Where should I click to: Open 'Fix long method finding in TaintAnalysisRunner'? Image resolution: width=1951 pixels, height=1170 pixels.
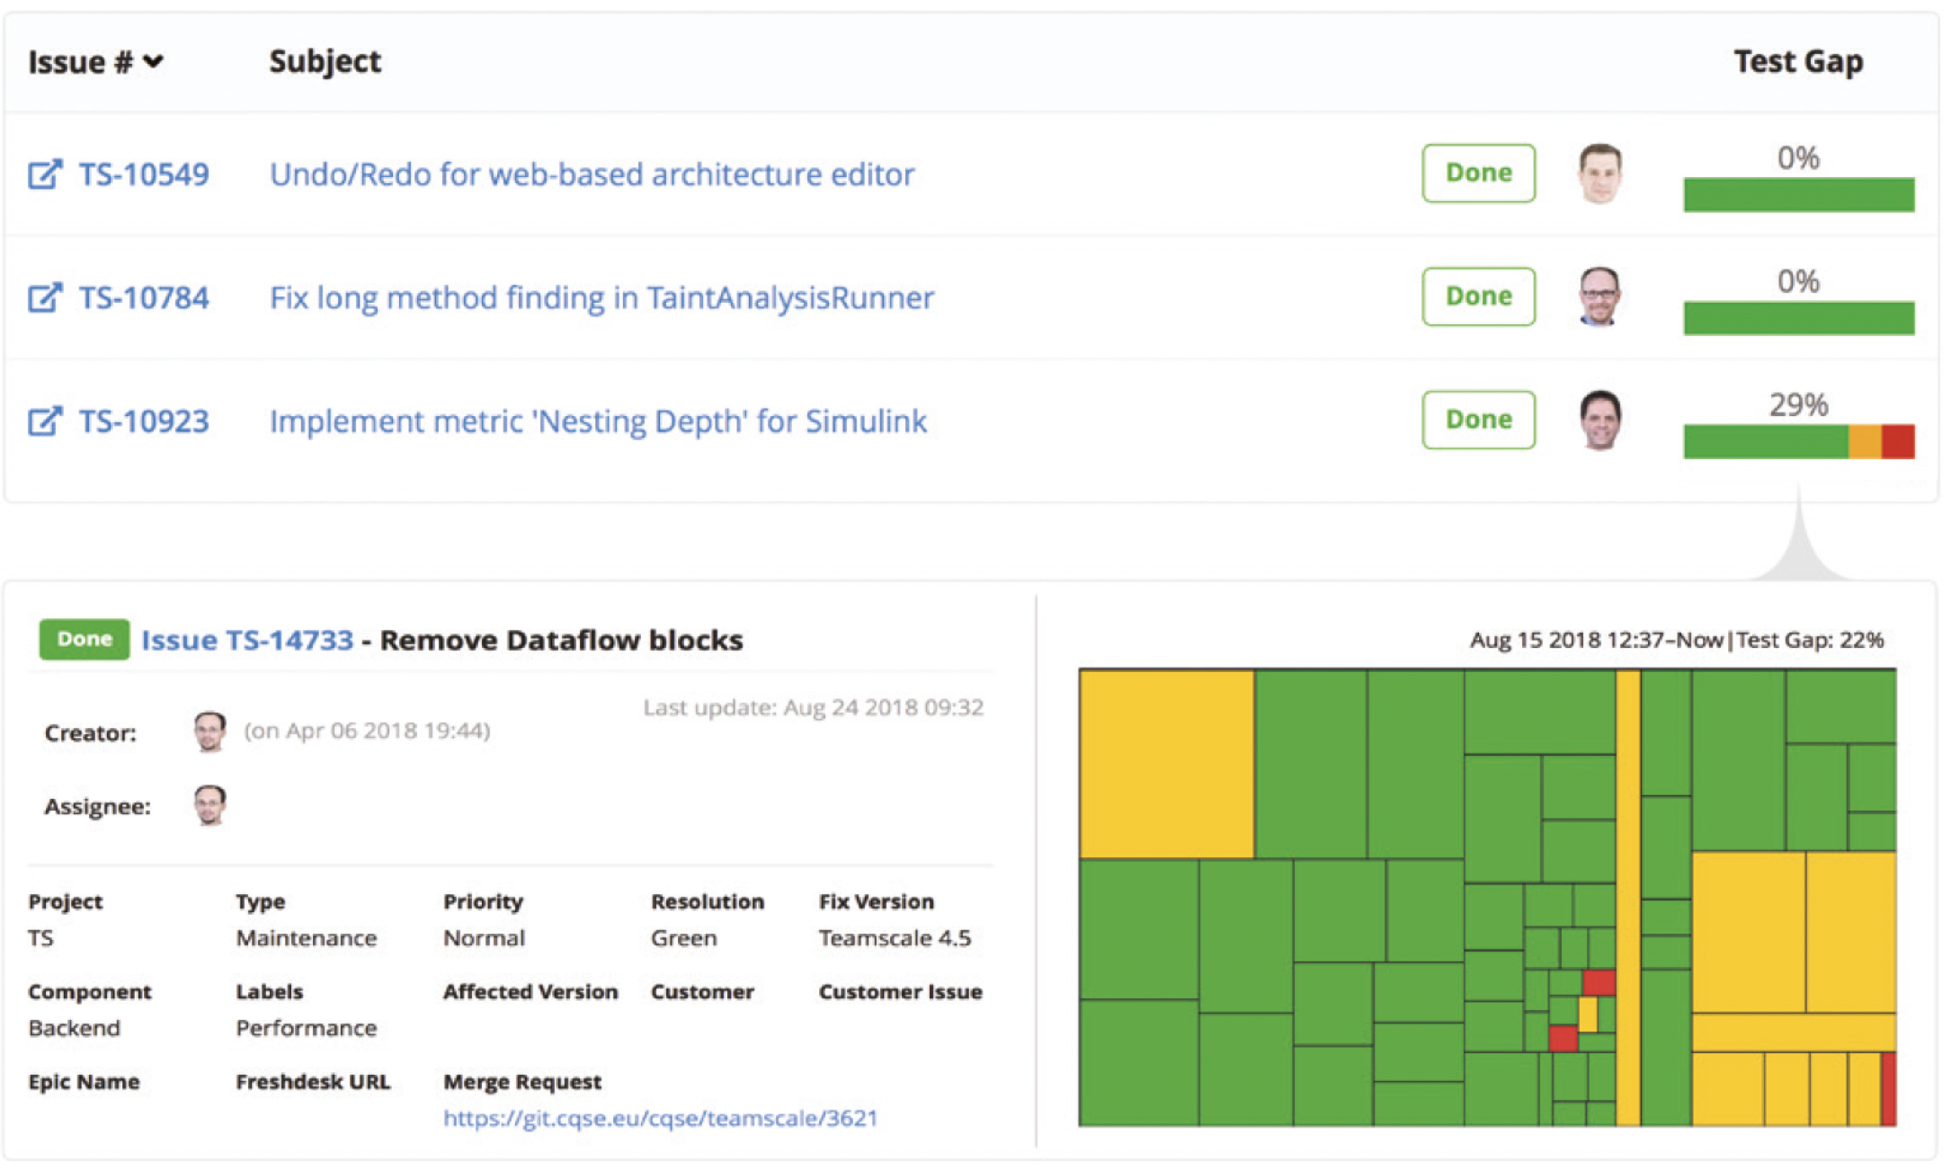[601, 297]
